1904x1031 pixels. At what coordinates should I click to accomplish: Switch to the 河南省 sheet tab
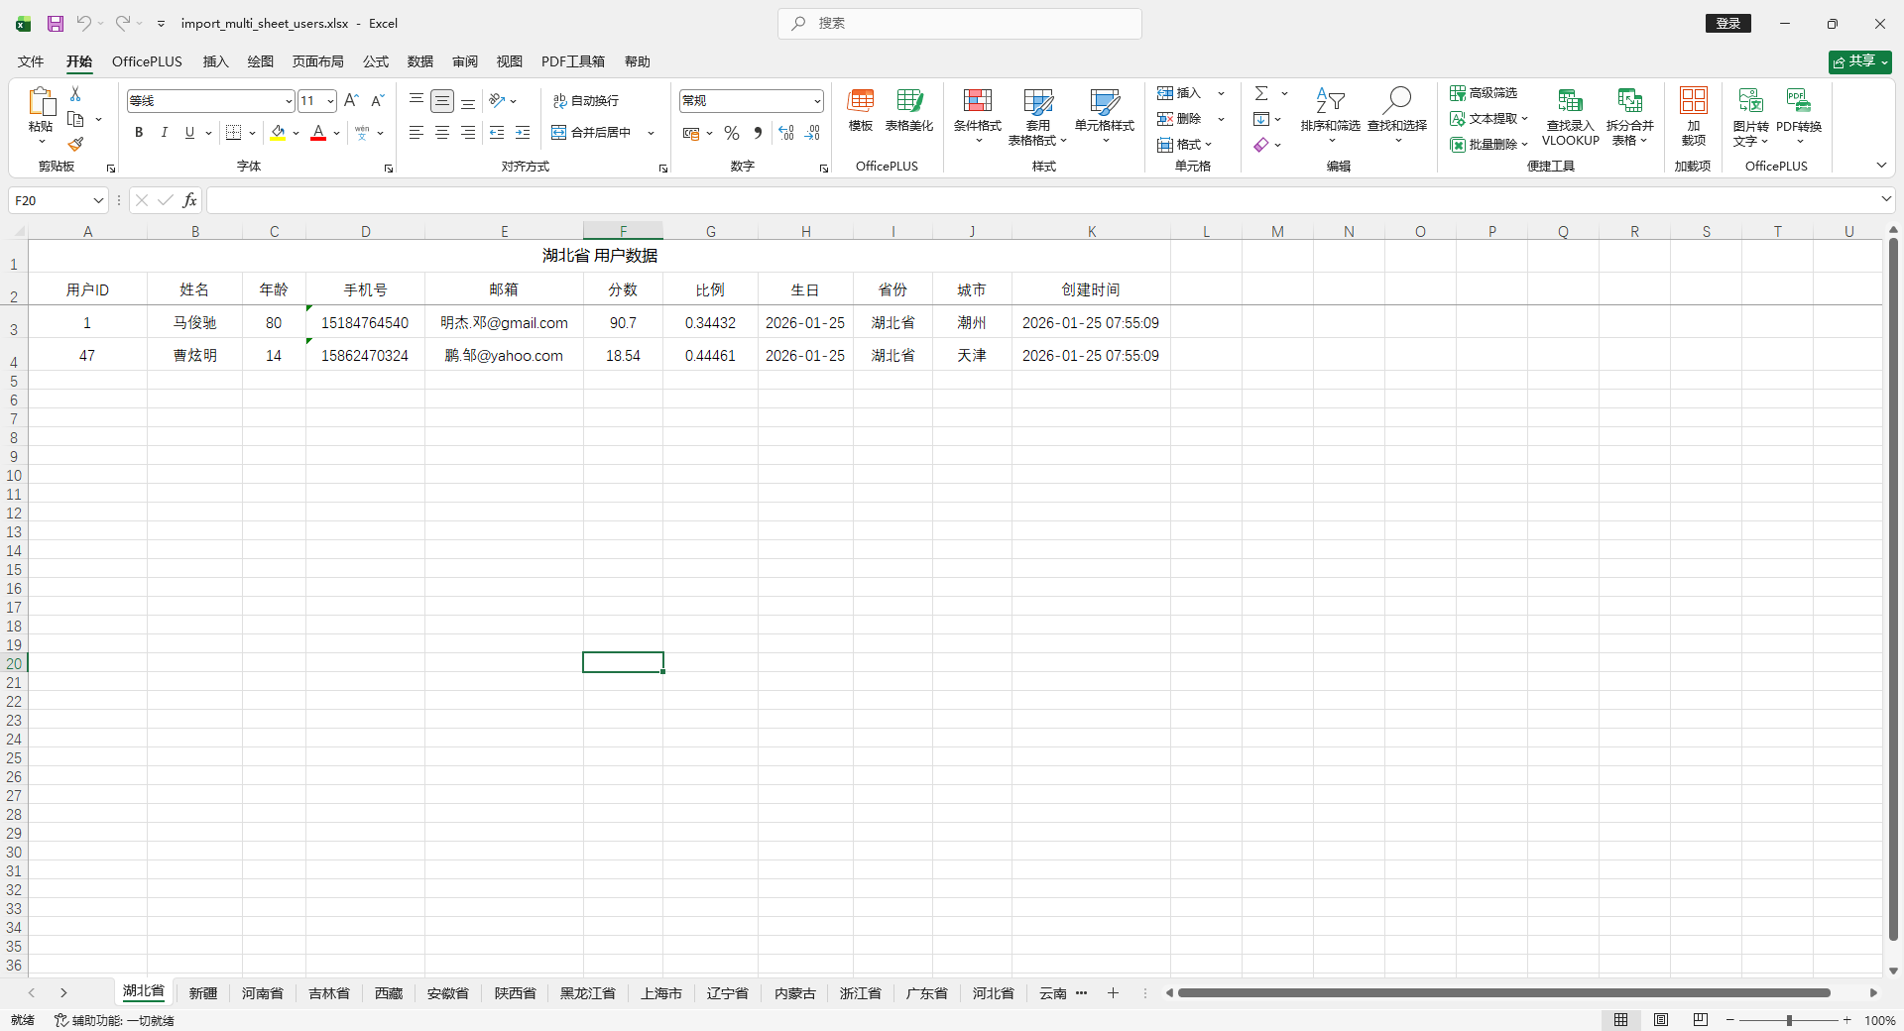263,993
